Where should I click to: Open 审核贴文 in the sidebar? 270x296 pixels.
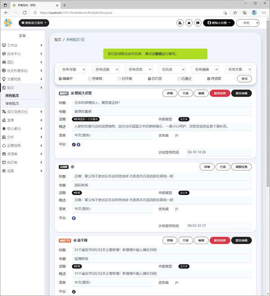(12, 103)
